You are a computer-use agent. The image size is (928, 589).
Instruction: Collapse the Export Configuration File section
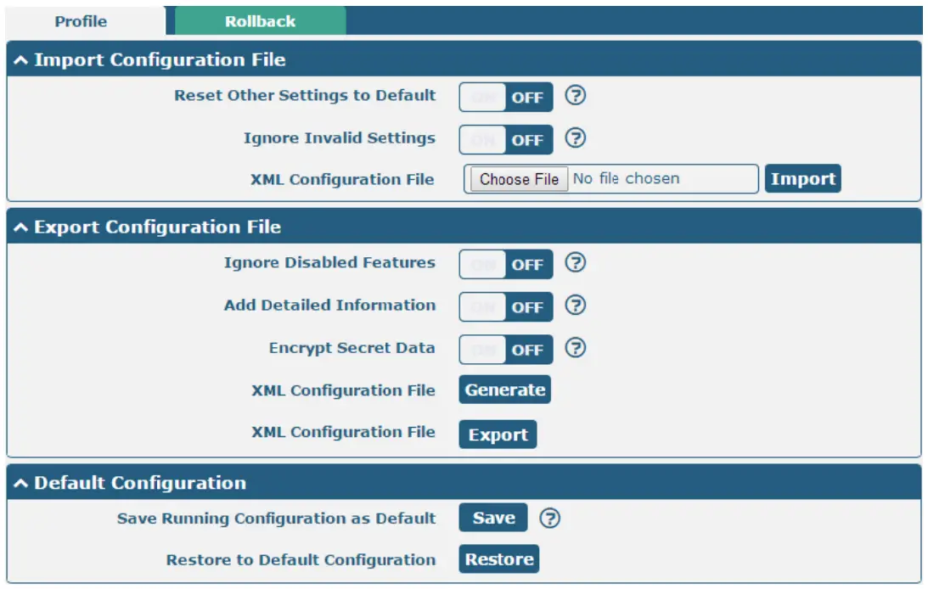pos(22,227)
